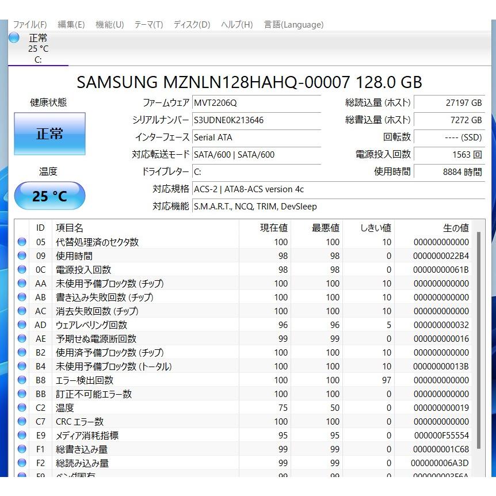
Task: Click the serial number field S3UDNE0K213646
Action: (257, 120)
